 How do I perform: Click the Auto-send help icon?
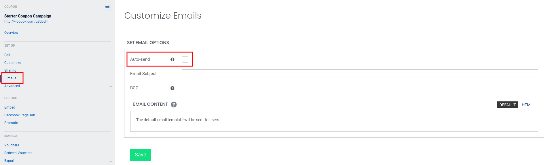172,60
